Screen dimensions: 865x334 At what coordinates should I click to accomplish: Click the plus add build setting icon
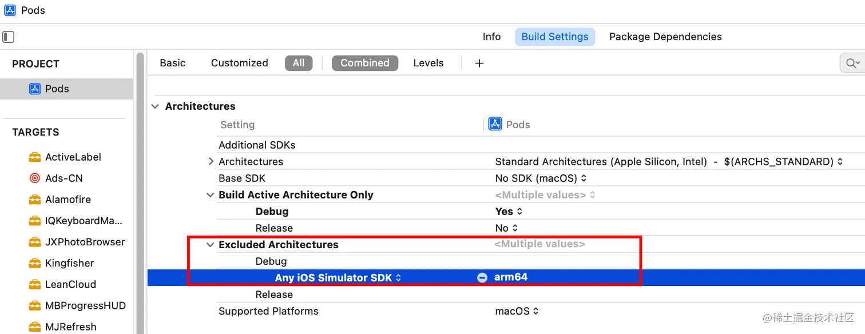(x=479, y=63)
